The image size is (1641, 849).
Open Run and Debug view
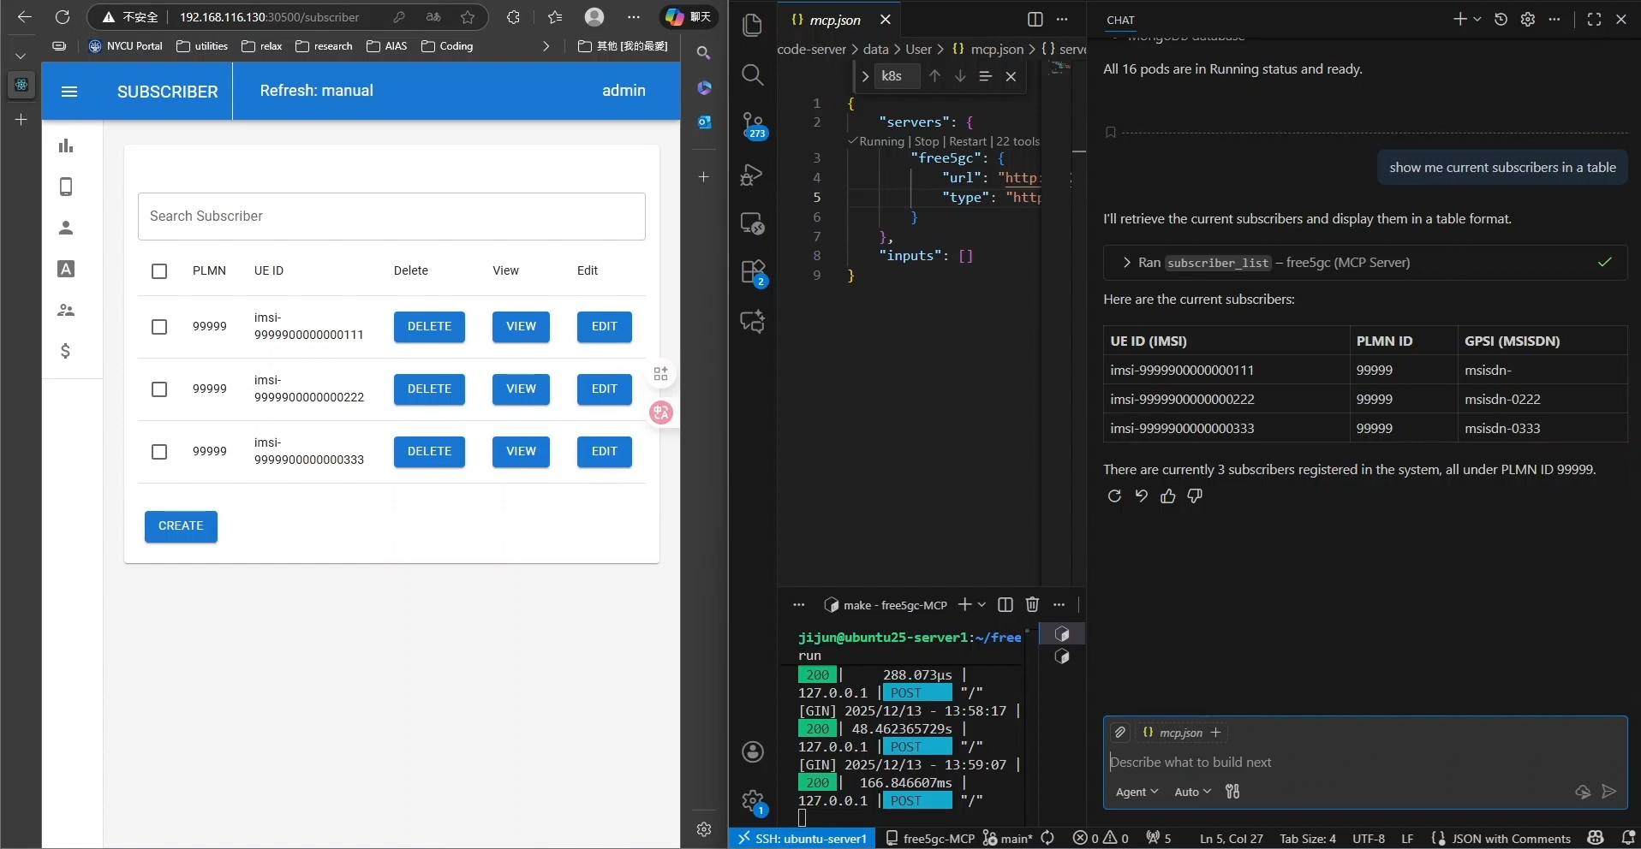tap(752, 175)
